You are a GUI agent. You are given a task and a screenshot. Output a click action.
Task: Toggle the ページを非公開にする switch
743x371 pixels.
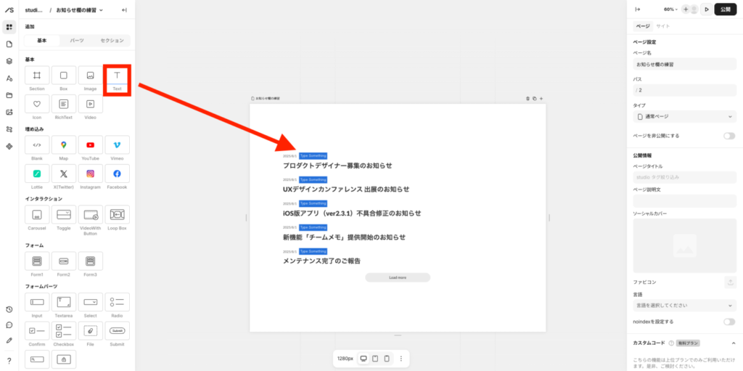pyautogui.click(x=728, y=136)
